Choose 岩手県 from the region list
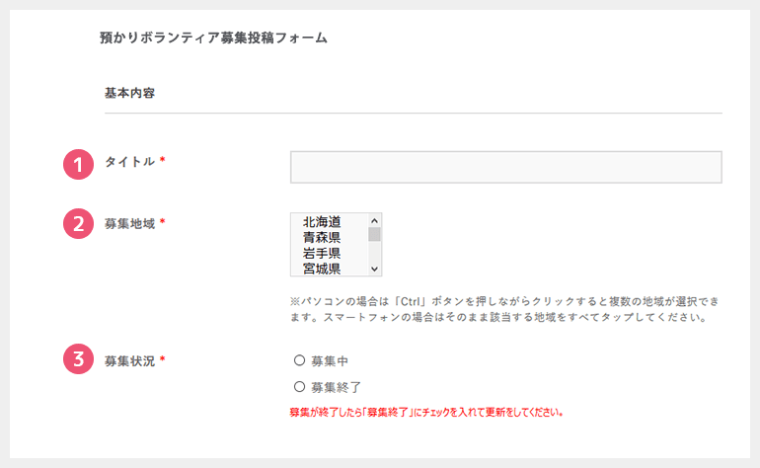The image size is (760, 468). tap(322, 253)
